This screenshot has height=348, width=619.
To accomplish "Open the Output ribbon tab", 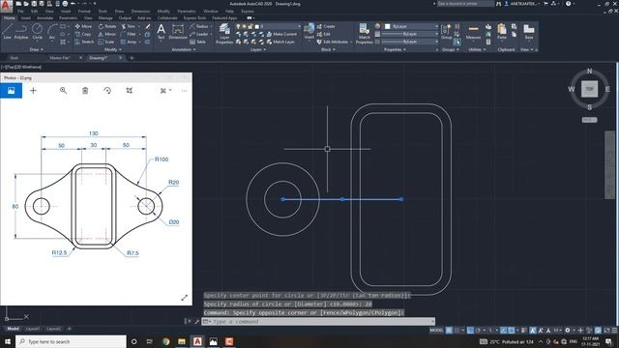I will 125,17.
